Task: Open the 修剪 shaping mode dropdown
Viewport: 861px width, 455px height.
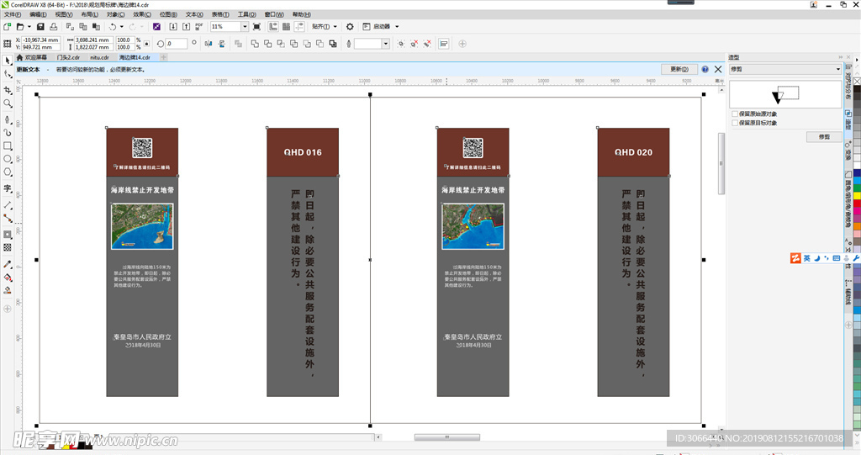Action: click(x=837, y=69)
